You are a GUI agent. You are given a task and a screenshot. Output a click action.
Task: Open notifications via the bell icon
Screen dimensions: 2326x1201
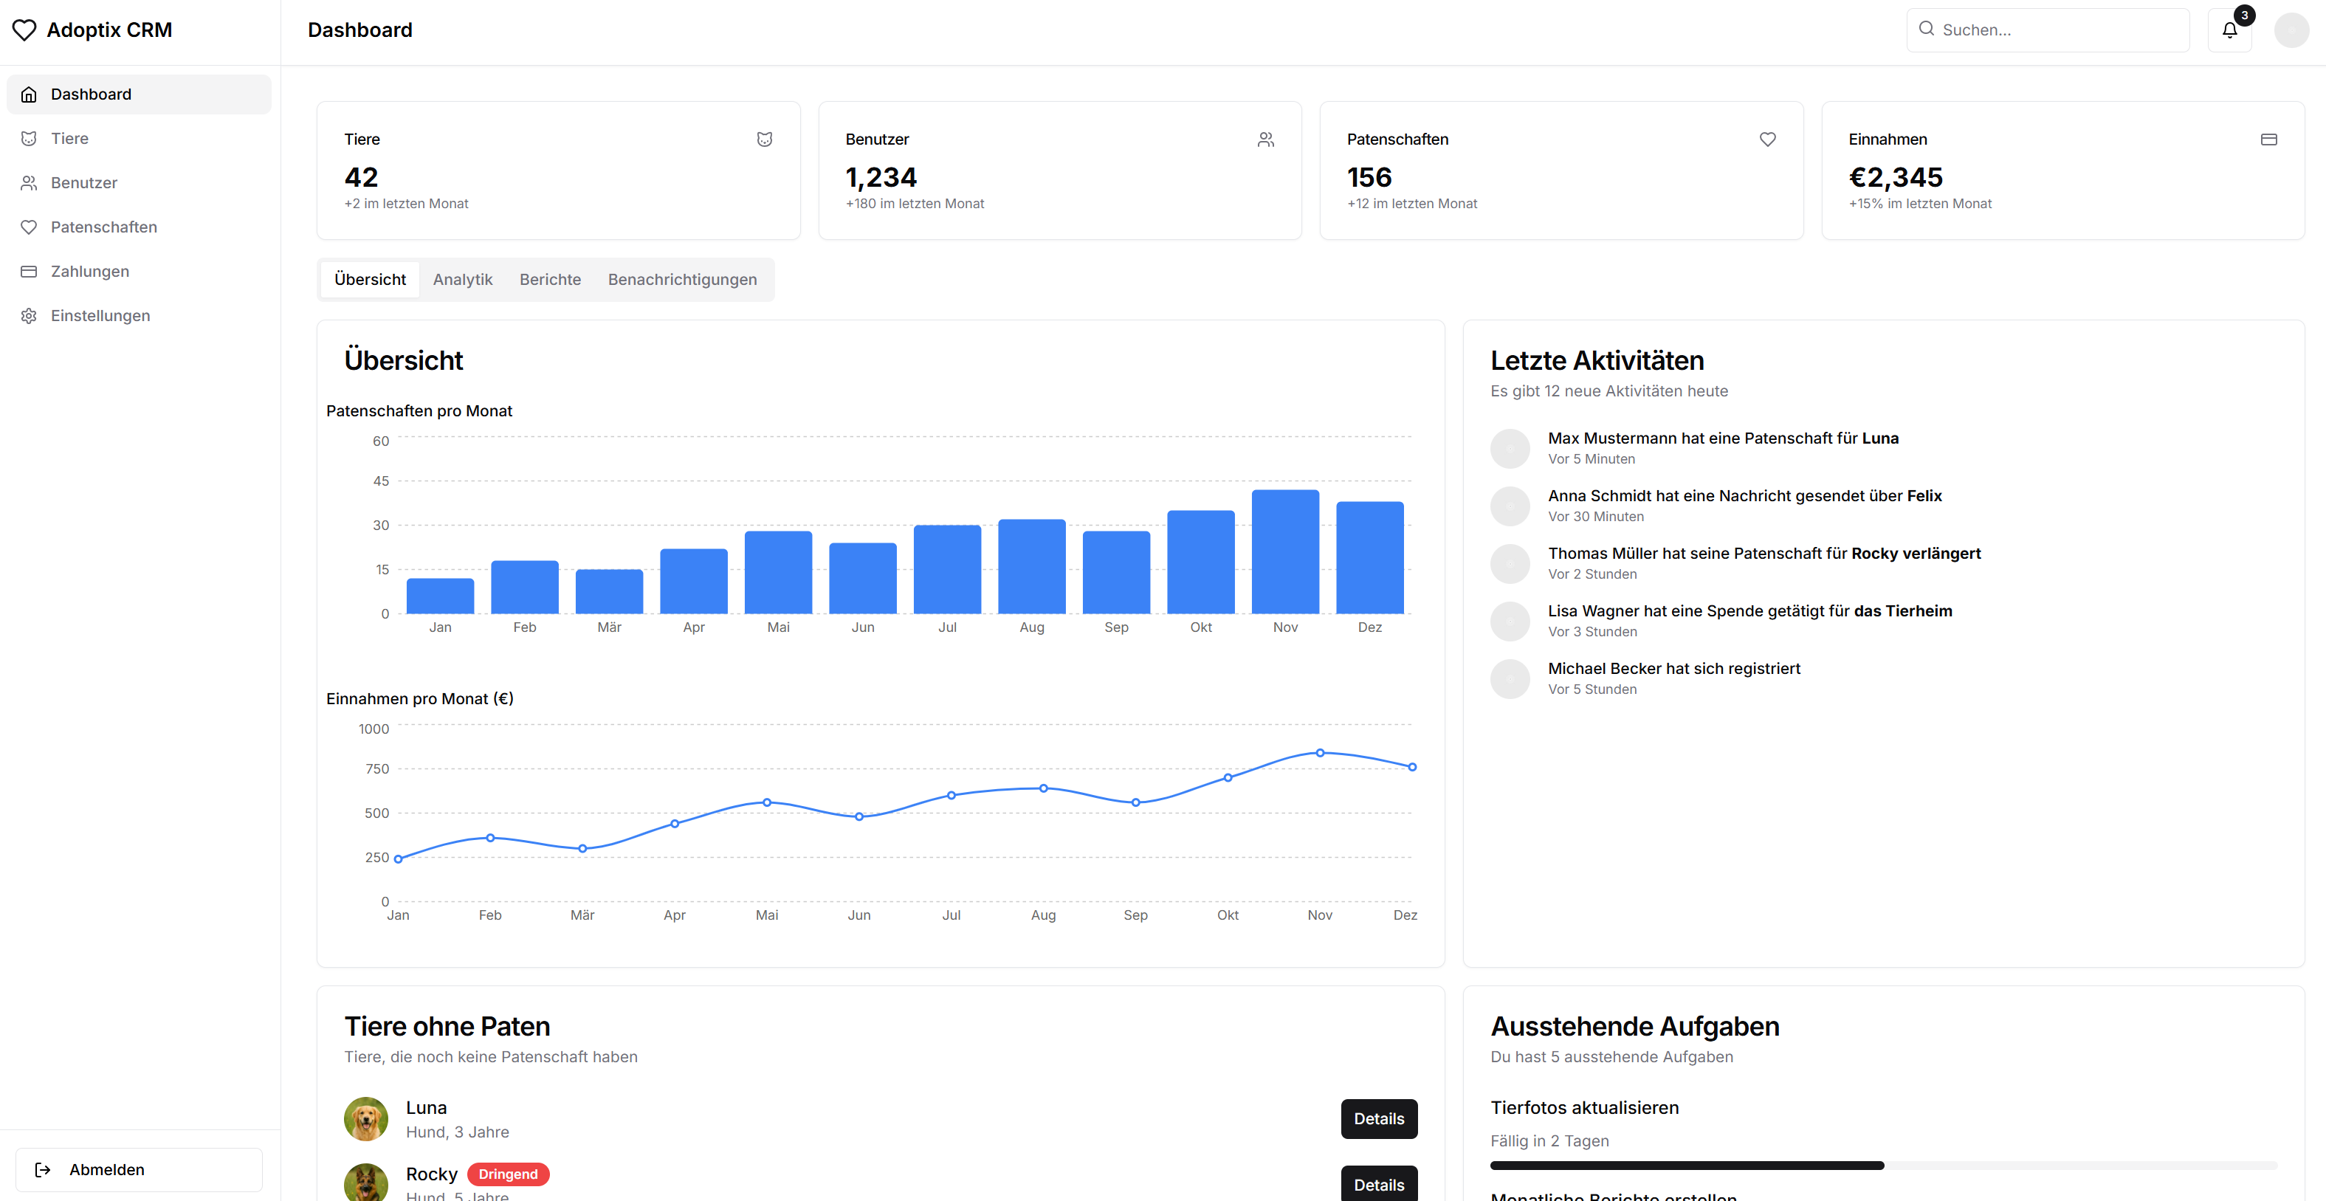(x=2229, y=30)
